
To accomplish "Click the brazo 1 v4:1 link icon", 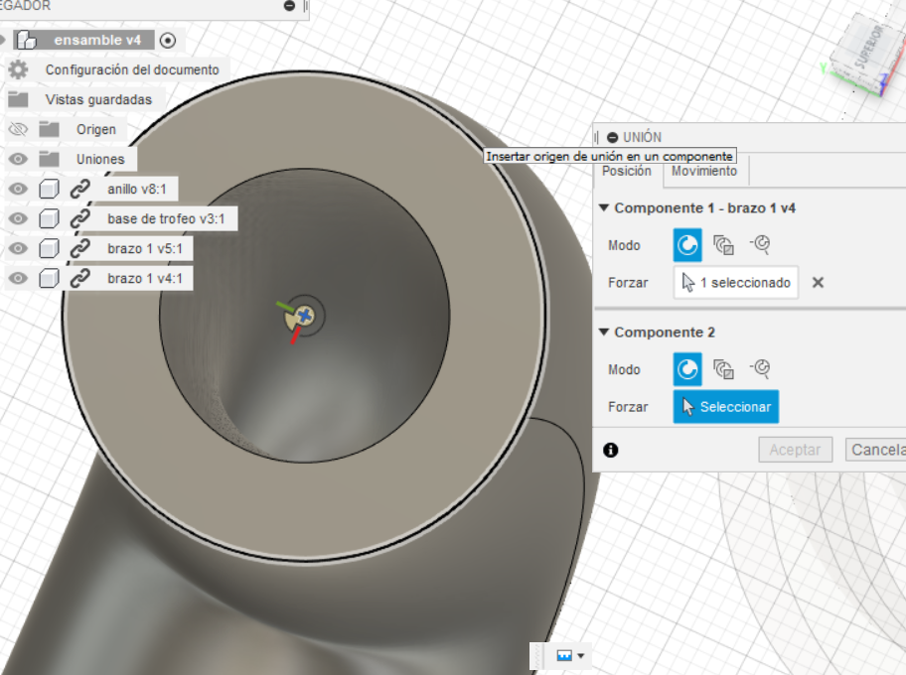I will click(79, 278).
